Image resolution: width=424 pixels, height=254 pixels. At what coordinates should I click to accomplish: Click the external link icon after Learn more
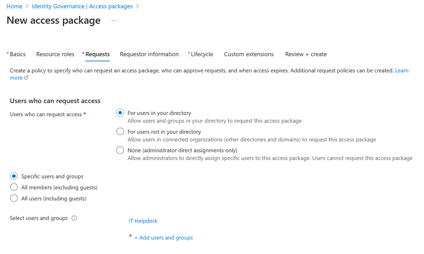tap(26, 78)
